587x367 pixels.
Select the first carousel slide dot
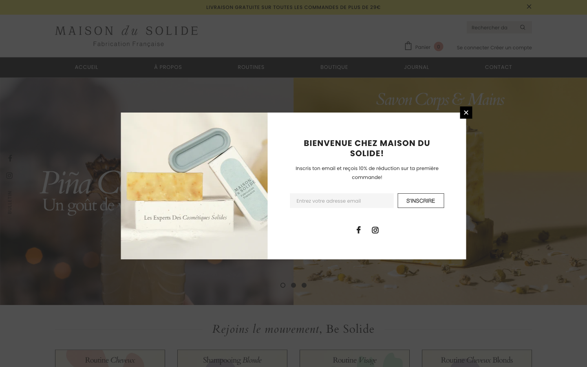[283, 285]
